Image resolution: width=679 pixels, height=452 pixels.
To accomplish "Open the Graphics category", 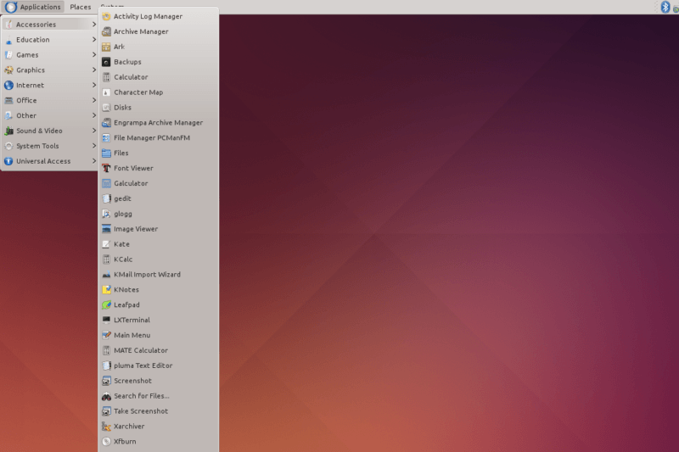I will click(49, 70).
